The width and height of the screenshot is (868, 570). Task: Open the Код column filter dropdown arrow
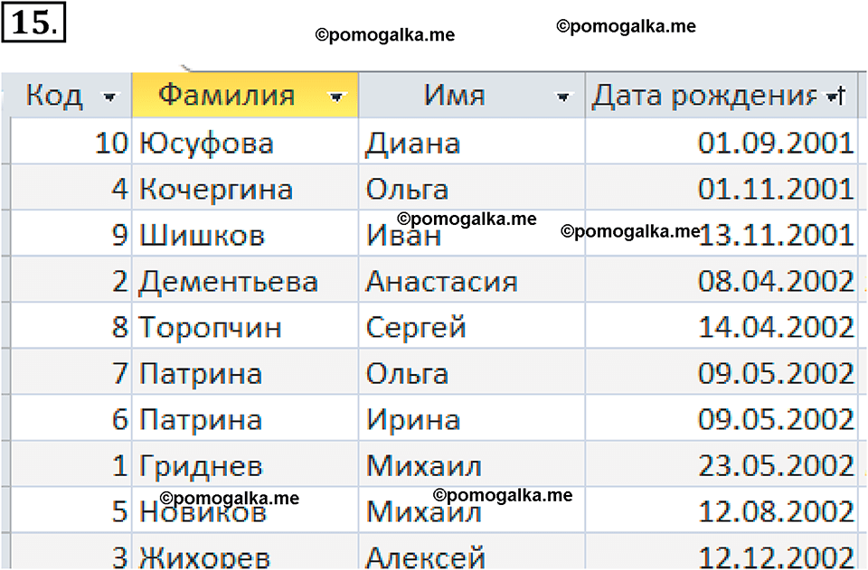click(x=109, y=98)
